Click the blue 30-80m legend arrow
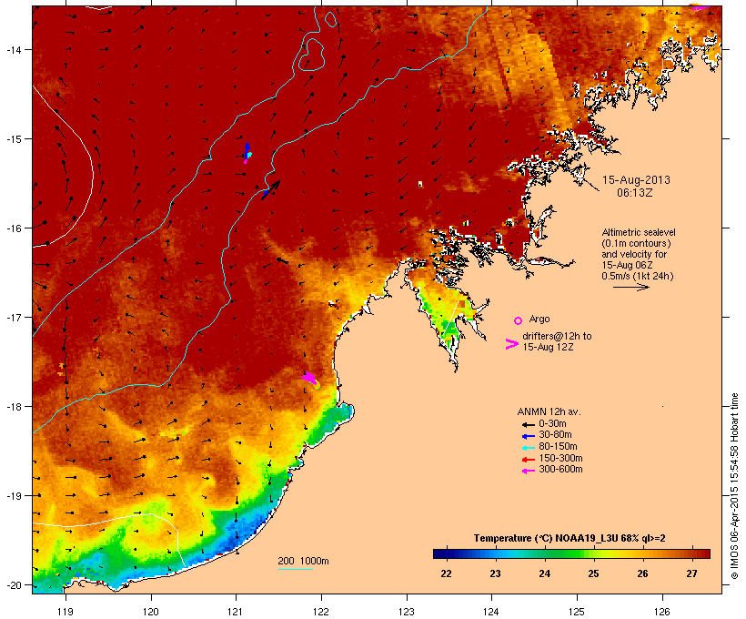The width and height of the screenshot is (746, 619). click(528, 436)
